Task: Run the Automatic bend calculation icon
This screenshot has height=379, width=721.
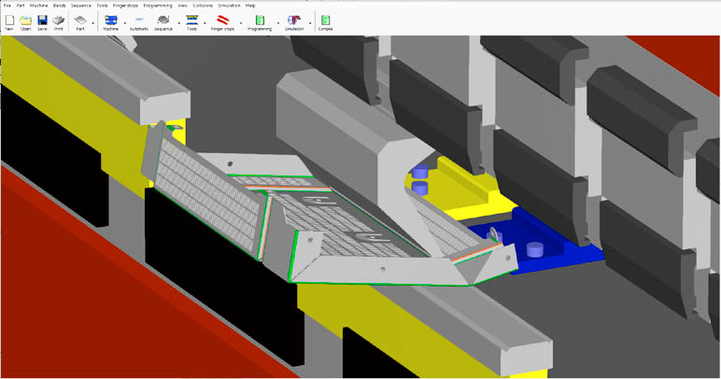Action: (138, 21)
